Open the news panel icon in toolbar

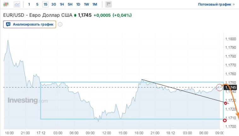coord(108,4)
